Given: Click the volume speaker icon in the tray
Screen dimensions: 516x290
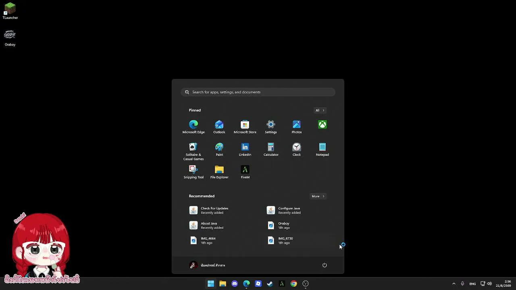Looking at the screenshot, I should (489, 284).
